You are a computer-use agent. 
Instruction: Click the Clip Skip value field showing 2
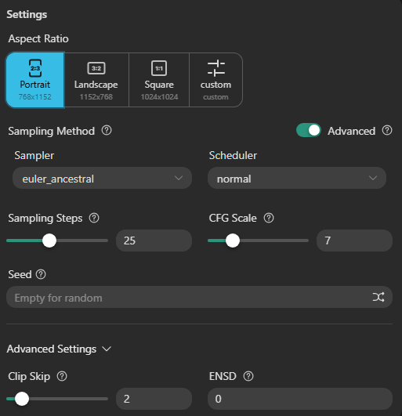154,399
